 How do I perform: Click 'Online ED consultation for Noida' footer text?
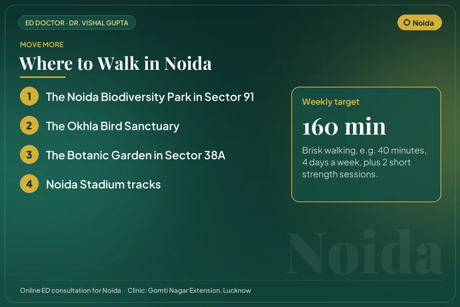coord(71,290)
